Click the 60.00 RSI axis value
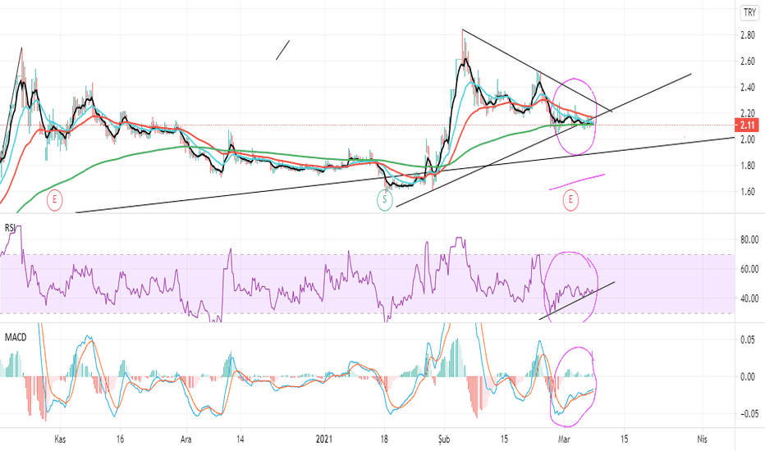765x451 pixels. [x=749, y=269]
